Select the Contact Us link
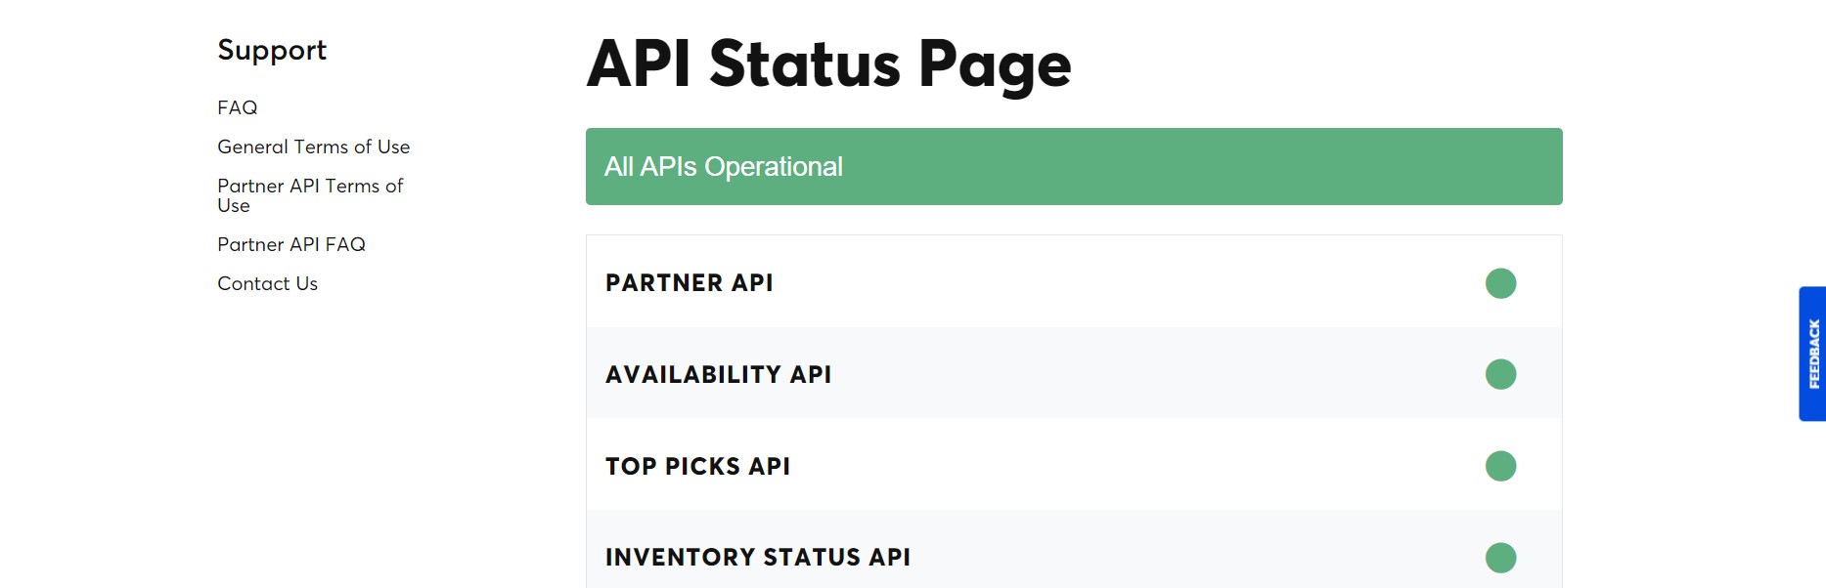 pyautogui.click(x=267, y=283)
